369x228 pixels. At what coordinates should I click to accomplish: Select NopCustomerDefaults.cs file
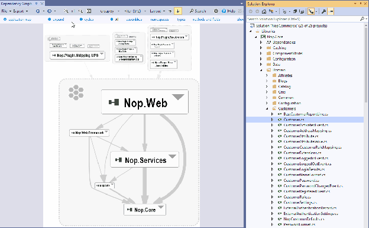pos(303,219)
